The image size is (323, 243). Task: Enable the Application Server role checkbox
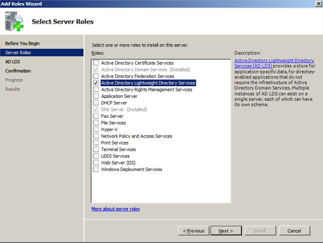pos(96,96)
